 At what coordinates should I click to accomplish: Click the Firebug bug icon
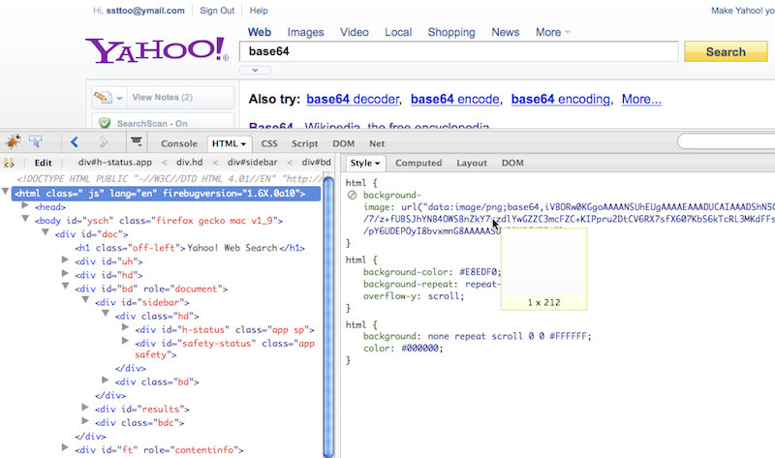13,142
